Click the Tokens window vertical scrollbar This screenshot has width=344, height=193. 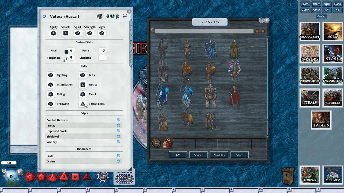click(267, 87)
